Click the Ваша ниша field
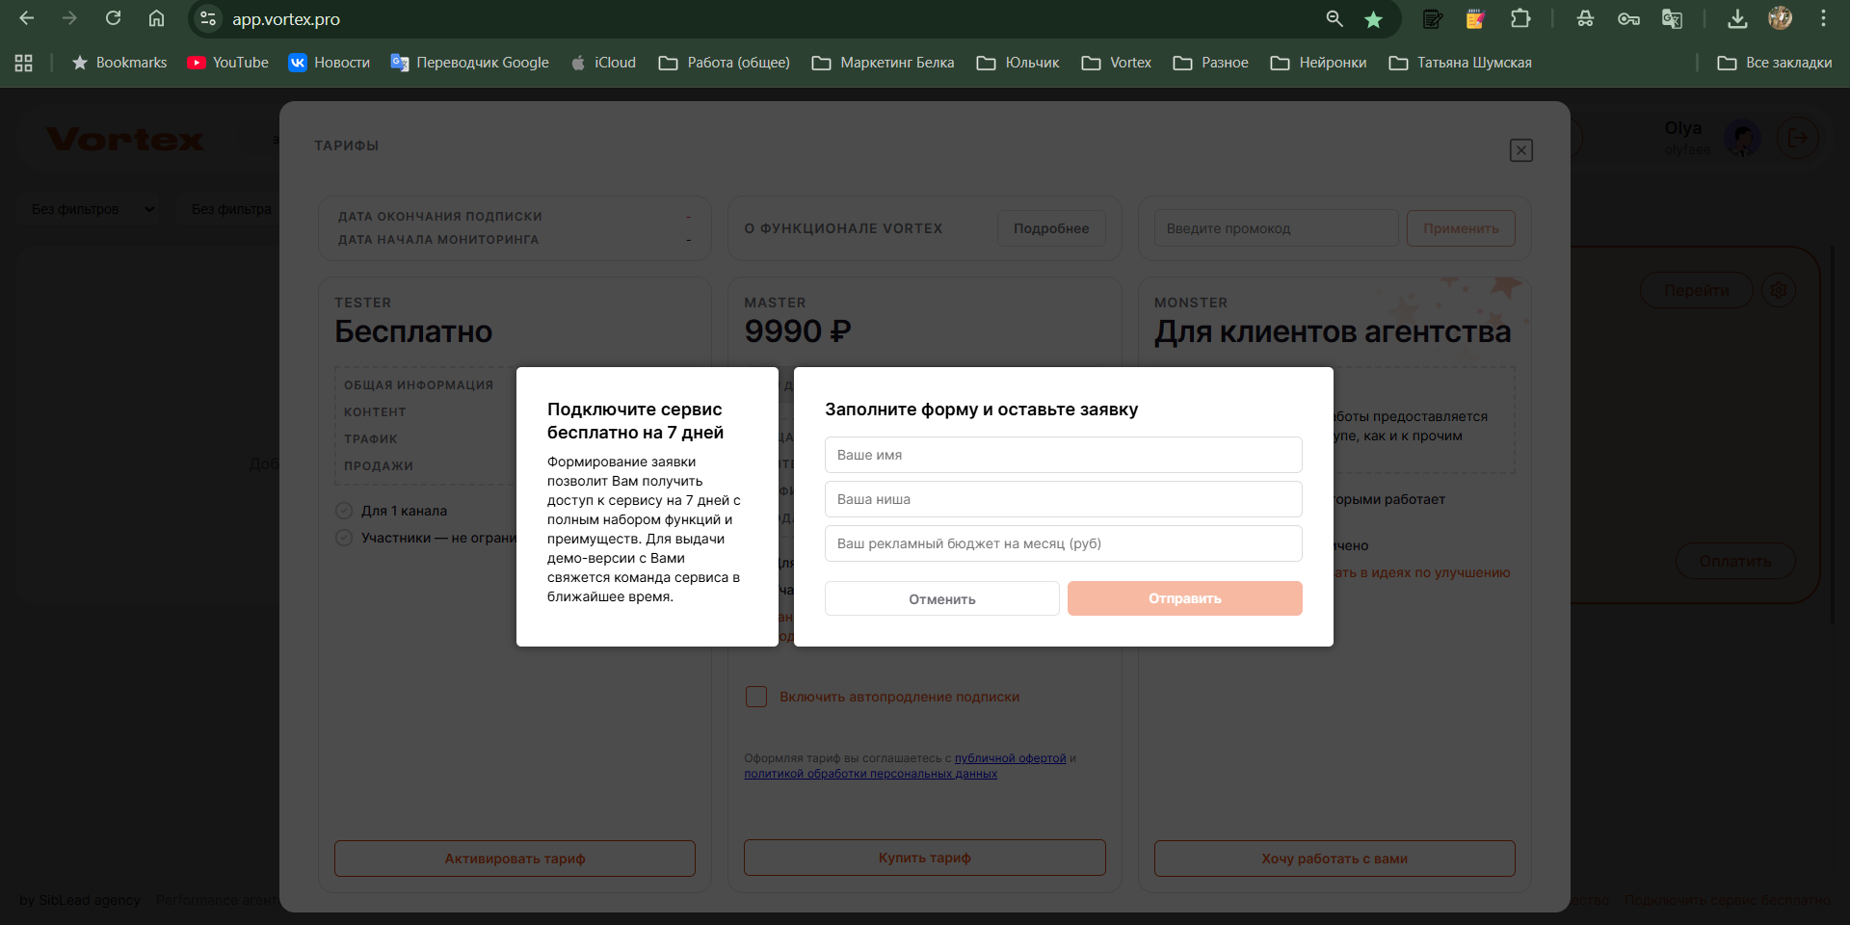This screenshot has height=925, width=1850. pos(1063,499)
